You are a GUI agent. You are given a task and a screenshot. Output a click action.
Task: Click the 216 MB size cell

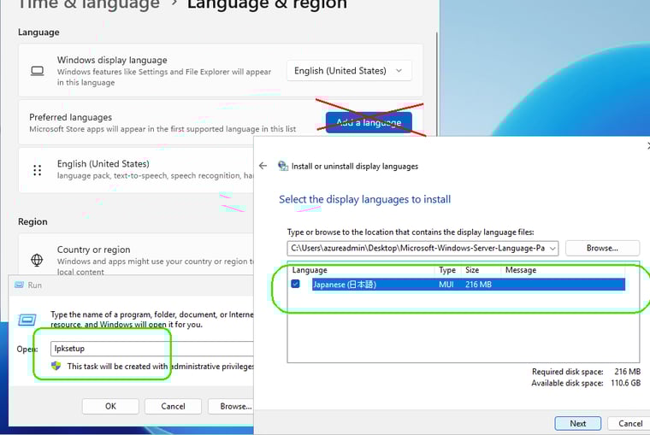point(478,285)
